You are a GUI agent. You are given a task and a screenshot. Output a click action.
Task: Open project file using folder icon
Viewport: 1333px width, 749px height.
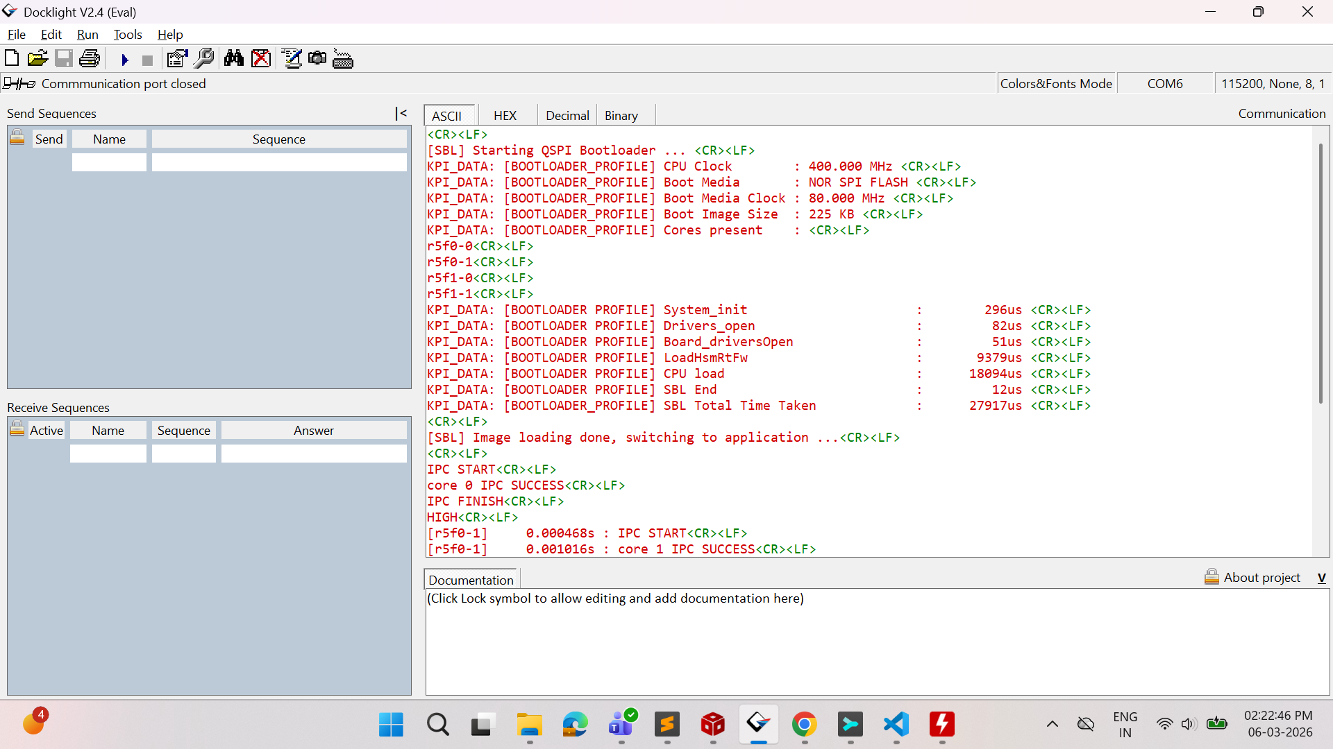37,59
